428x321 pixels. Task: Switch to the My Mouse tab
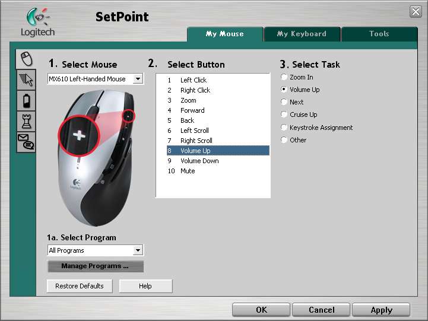(x=225, y=34)
